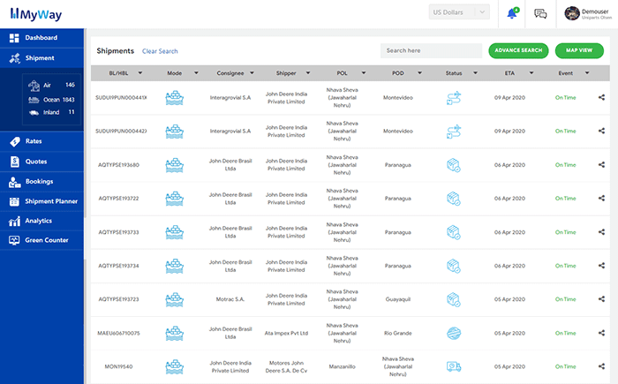Click ocean ship mode icon for SUDUI9PUN000441X

point(174,98)
